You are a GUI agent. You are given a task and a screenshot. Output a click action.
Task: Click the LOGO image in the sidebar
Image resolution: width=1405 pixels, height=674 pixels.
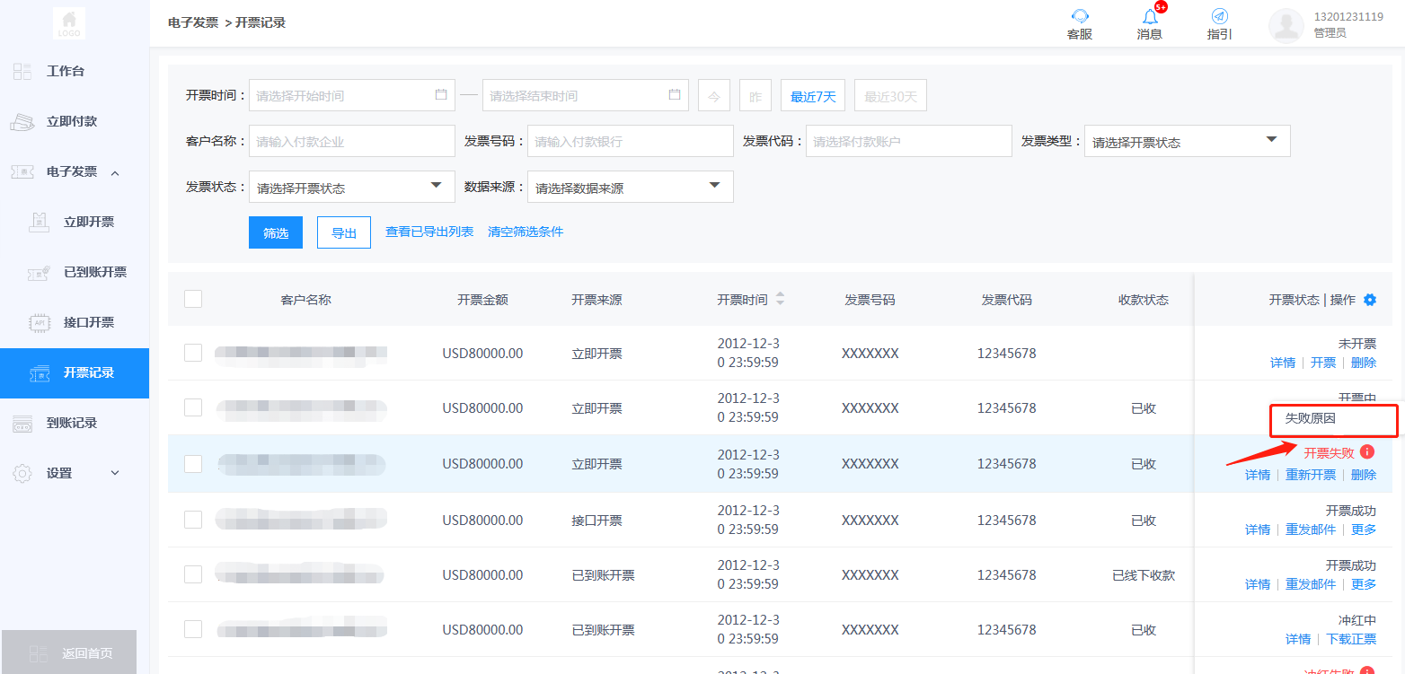click(69, 23)
